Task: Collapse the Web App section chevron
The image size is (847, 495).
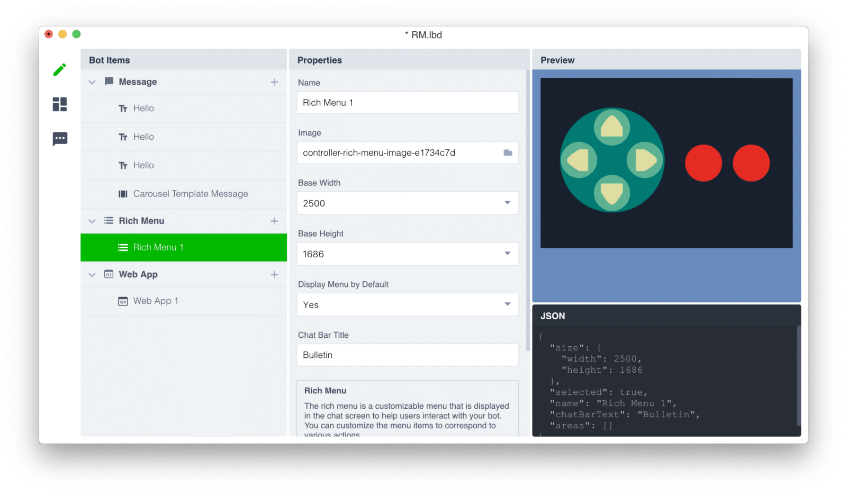Action: [92, 275]
